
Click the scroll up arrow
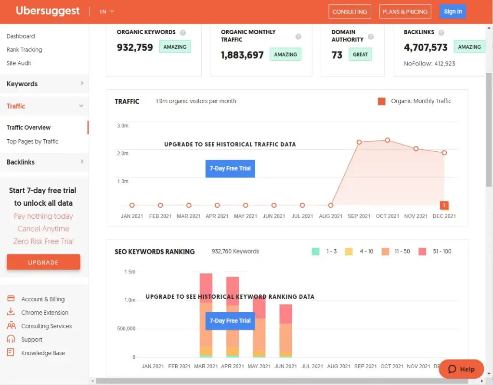(489, 28)
